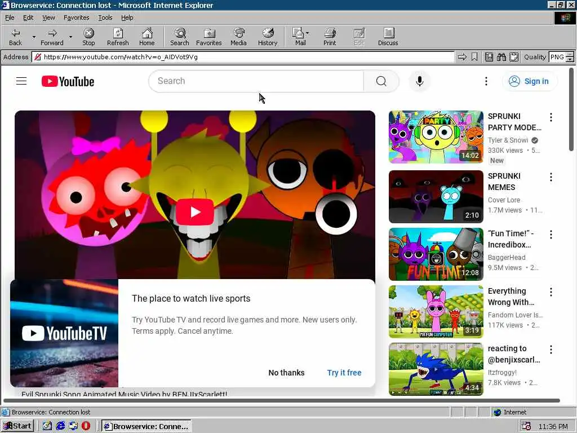The height and width of the screenshot is (433, 577).
Task: Go to the Home page
Action: coord(147,37)
